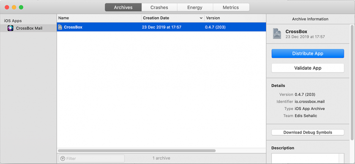Click the archive icon in Archive Information
This screenshot has width=355, height=164.
[277, 33]
